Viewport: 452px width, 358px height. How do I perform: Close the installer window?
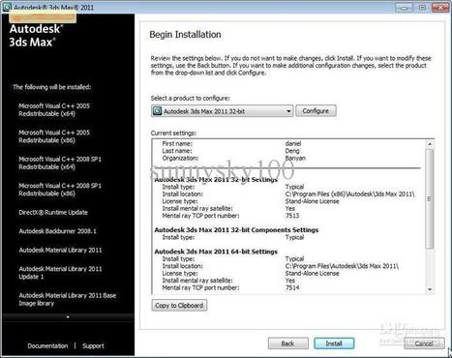tap(440, 8)
